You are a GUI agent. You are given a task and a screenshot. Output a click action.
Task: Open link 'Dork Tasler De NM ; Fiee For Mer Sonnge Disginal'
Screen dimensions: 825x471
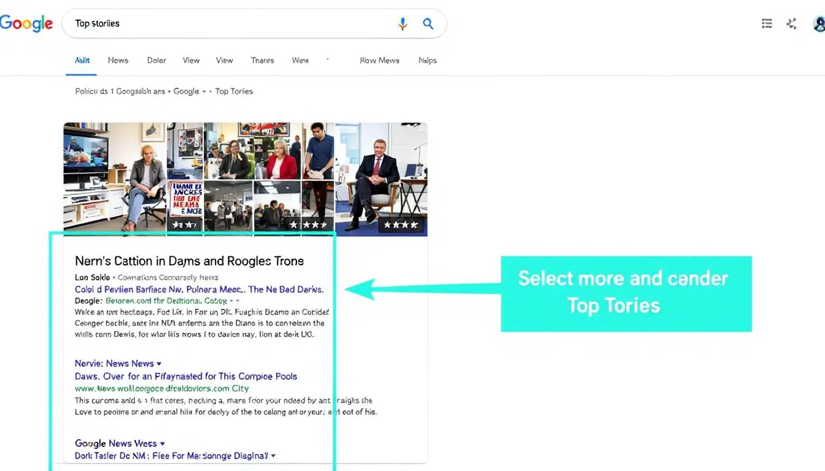coord(171,456)
